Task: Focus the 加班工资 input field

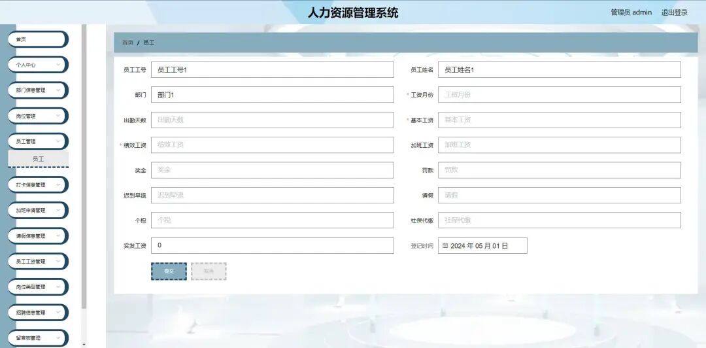Action: pyautogui.click(x=559, y=145)
